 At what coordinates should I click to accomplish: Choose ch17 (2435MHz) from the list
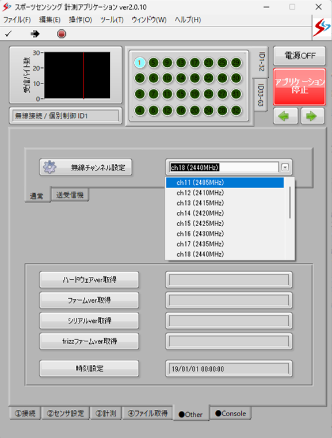tap(225, 244)
